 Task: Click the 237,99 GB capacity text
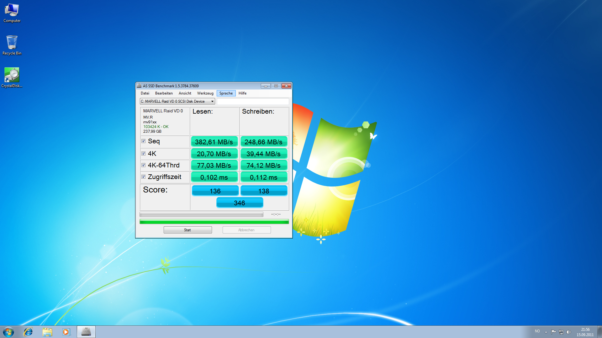click(152, 131)
